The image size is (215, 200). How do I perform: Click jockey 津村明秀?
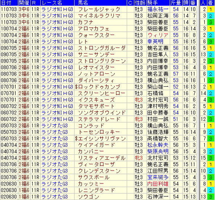click(x=158, y=106)
